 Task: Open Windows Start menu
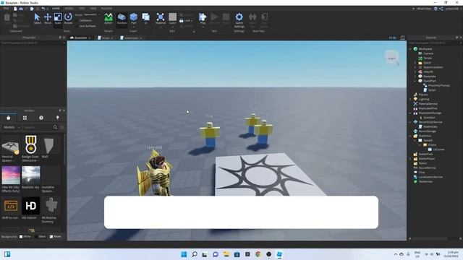184,254
